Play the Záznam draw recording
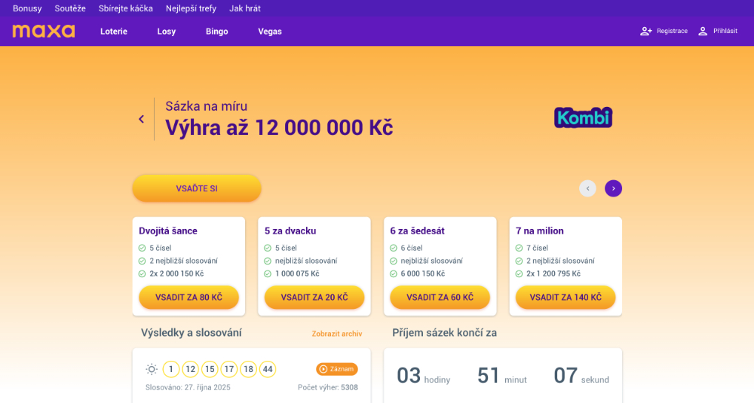754x403 pixels. pos(337,369)
